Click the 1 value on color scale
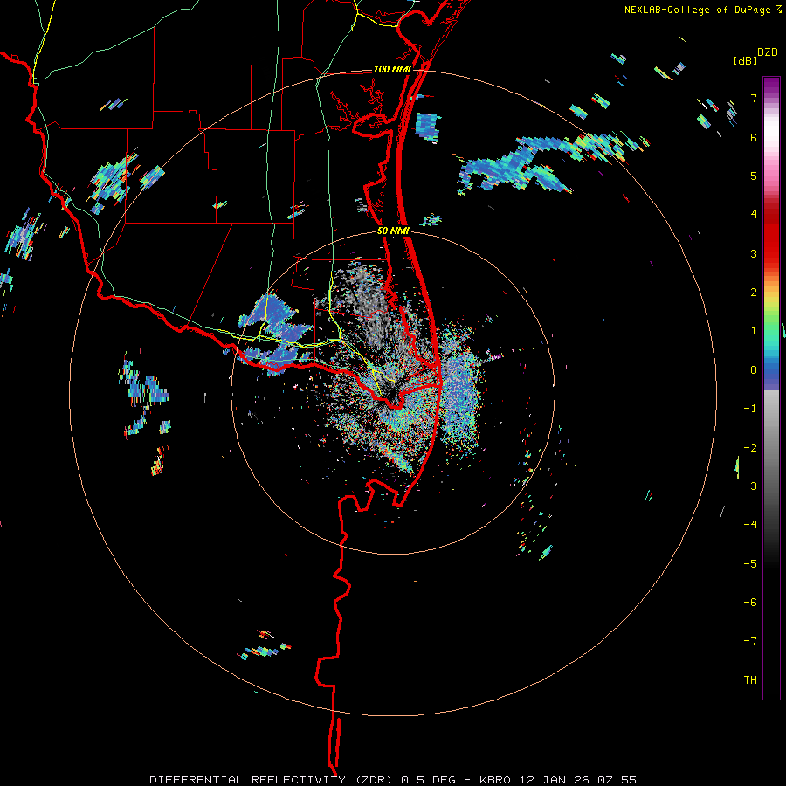Image resolution: width=786 pixels, height=786 pixels. coord(754,331)
